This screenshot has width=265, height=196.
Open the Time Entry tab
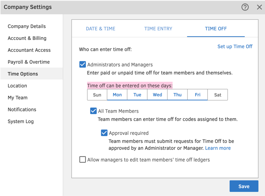[158, 29]
